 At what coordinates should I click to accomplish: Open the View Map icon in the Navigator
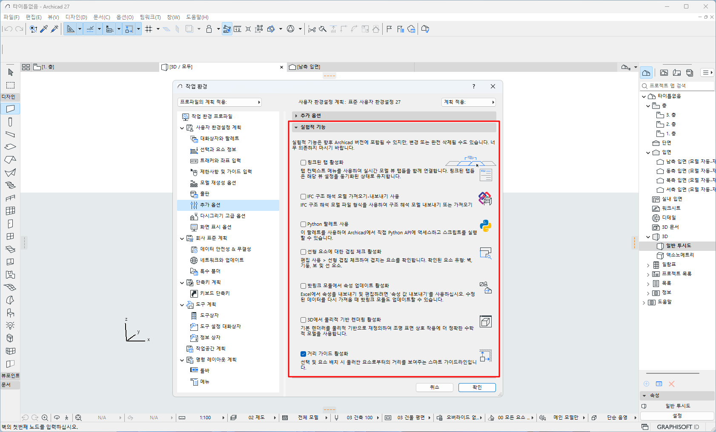[664, 73]
